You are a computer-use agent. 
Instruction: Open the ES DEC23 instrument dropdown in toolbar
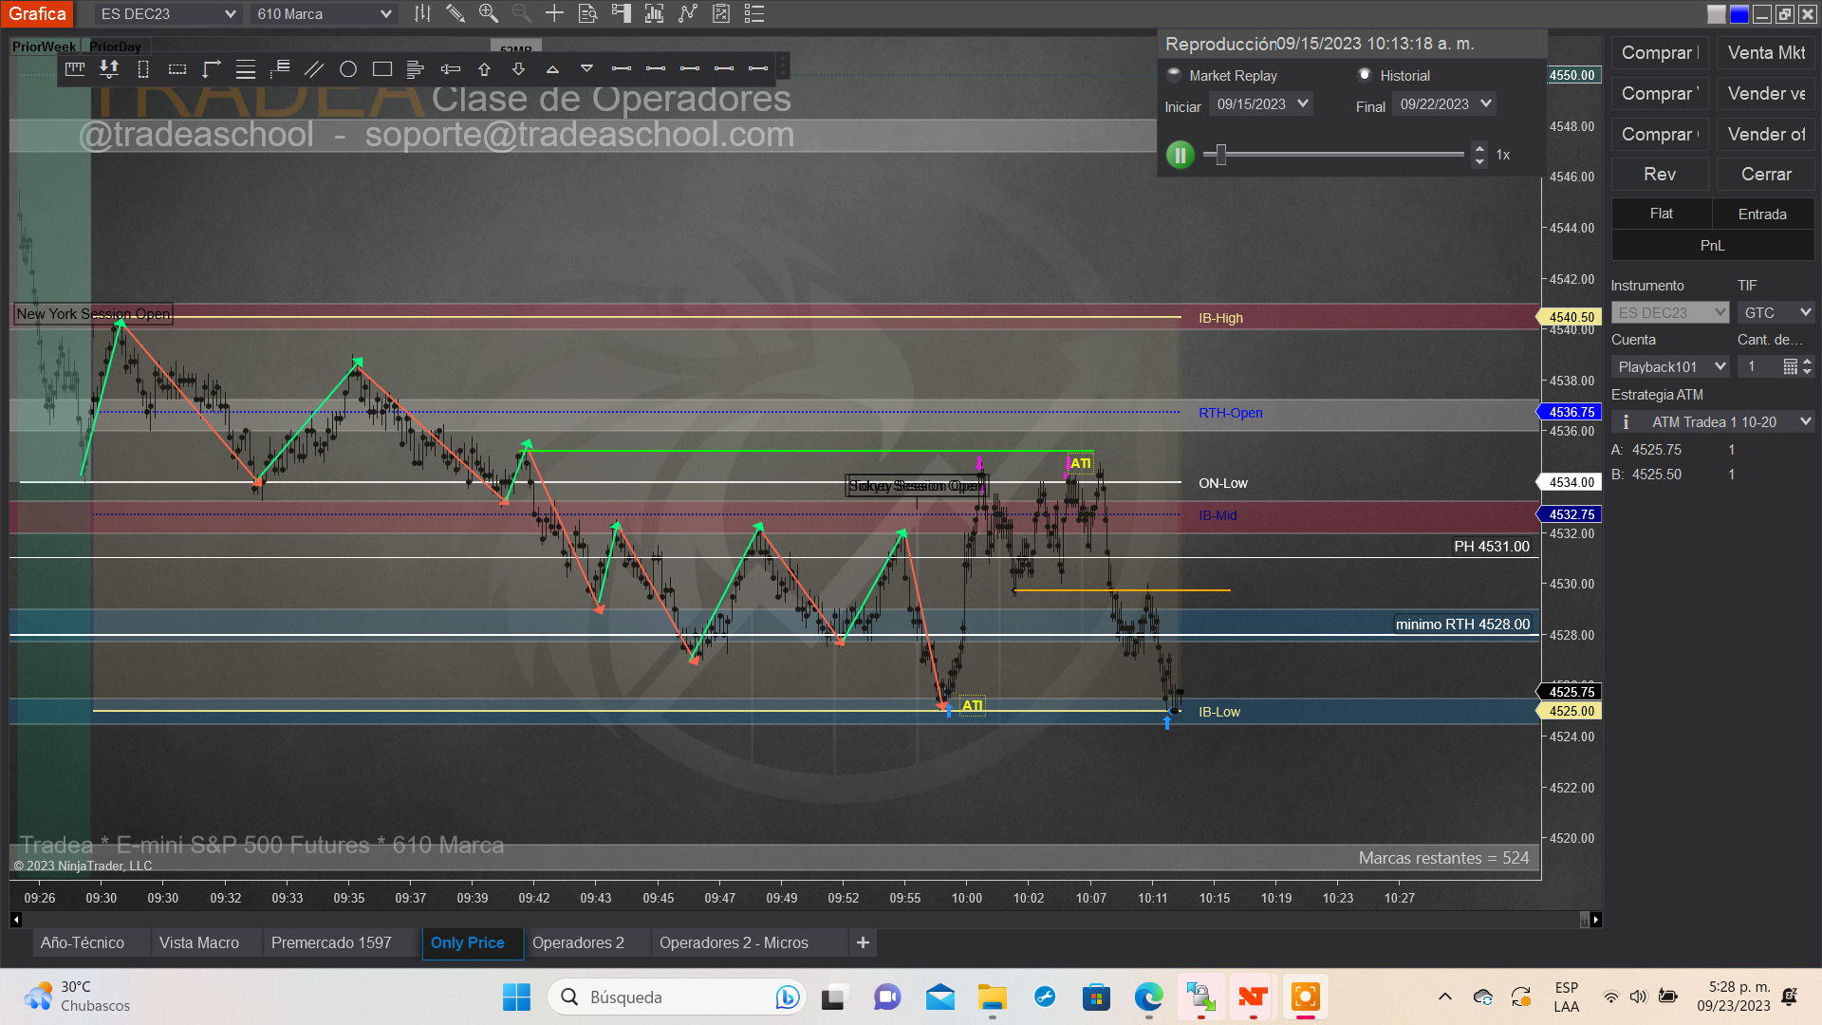(x=168, y=13)
